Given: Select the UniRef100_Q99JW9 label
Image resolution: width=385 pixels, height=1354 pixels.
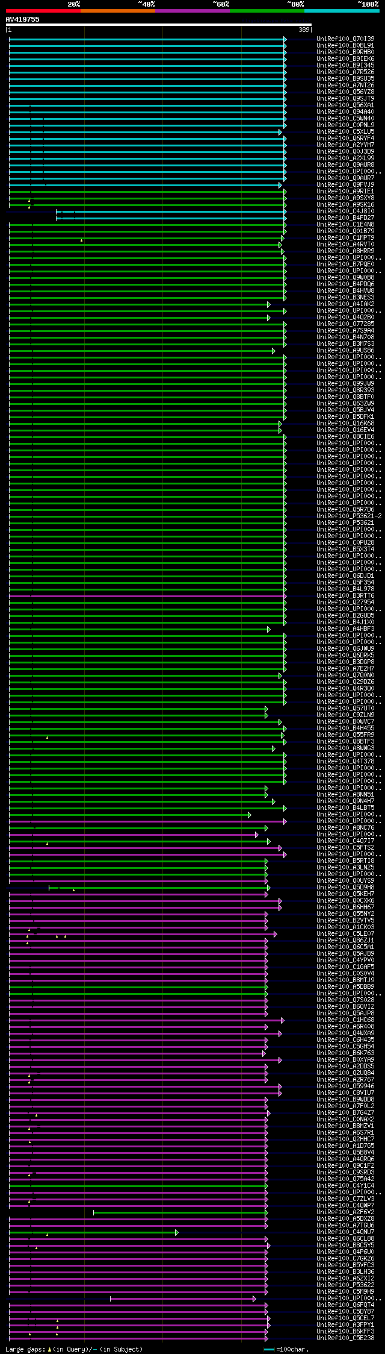Looking at the screenshot, I should tap(345, 383).
